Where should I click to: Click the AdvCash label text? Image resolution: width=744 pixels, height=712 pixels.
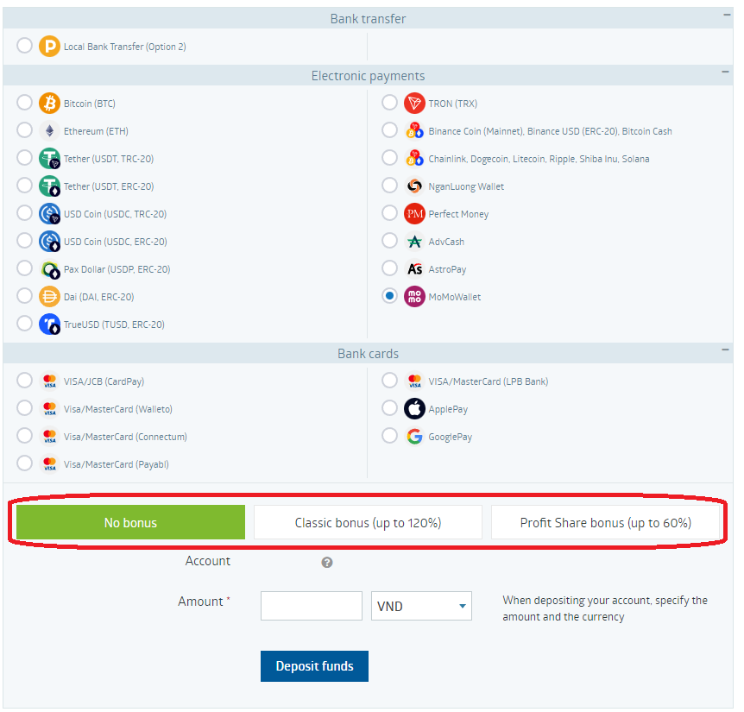point(446,242)
